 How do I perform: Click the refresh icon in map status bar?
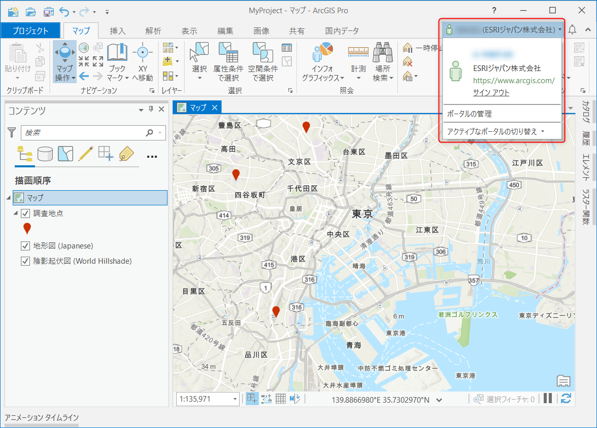click(x=566, y=399)
